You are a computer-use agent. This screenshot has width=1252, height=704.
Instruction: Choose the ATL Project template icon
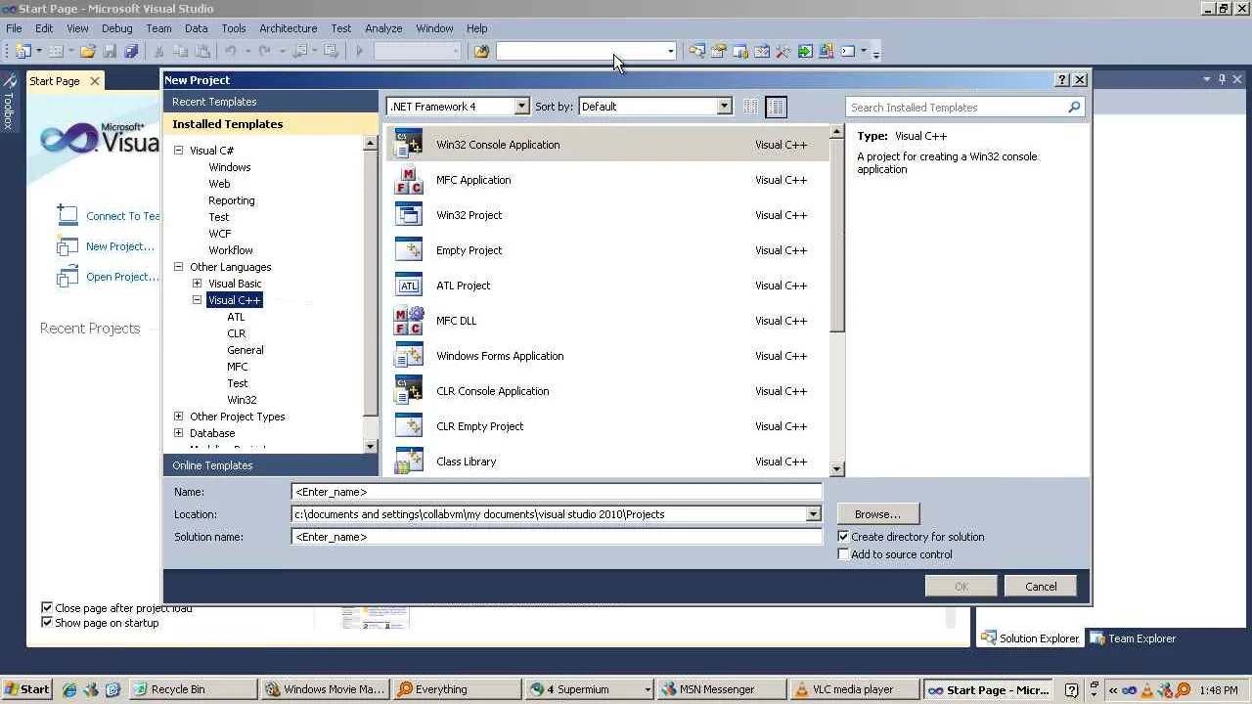coord(408,286)
